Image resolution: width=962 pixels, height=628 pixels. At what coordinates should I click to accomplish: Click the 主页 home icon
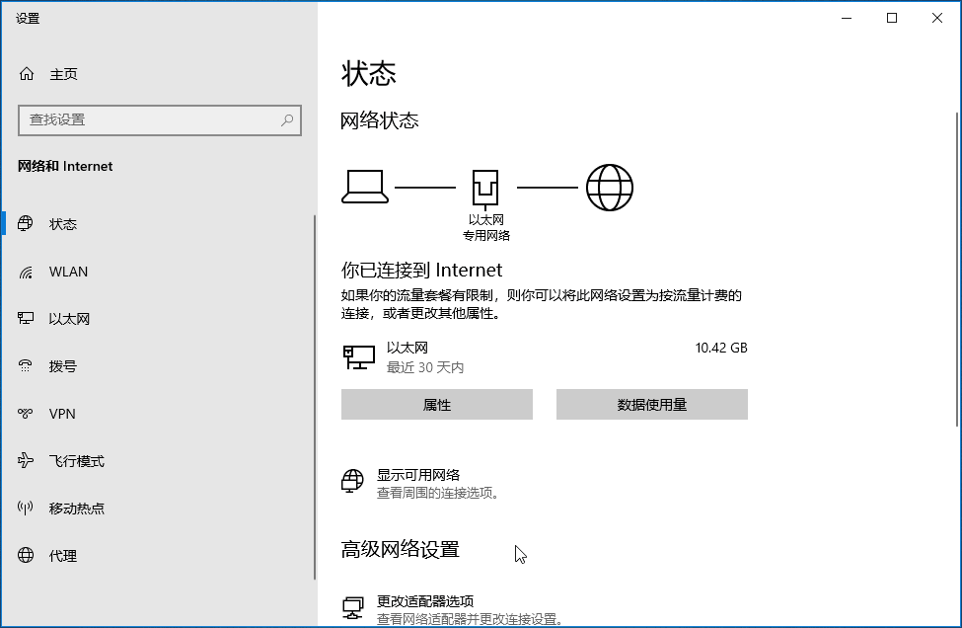click(22, 73)
